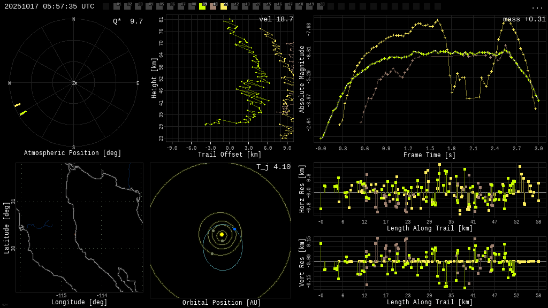Click the T_j 4.10 value in orbital panel
Screen dimensions: 548x308
[273, 167]
